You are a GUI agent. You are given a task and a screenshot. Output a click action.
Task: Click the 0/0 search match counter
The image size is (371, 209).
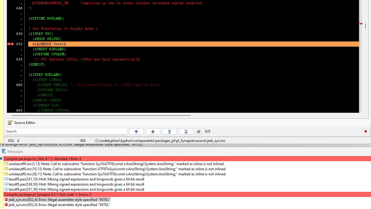tap(207, 131)
